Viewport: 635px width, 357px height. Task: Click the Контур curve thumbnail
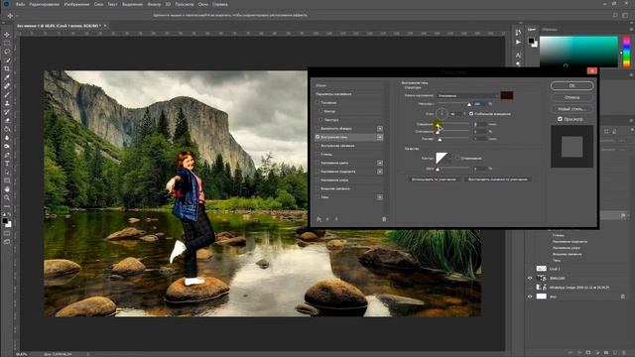click(442, 159)
